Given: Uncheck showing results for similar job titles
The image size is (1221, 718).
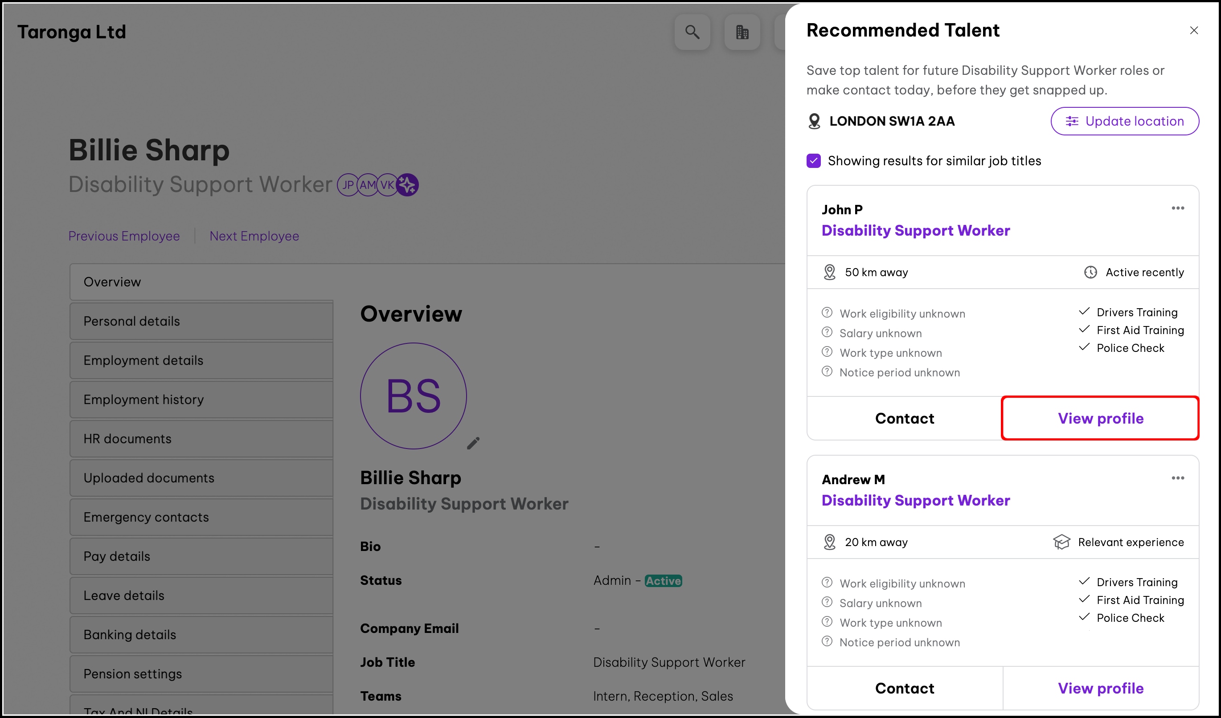Looking at the screenshot, I should pos(814,161).
